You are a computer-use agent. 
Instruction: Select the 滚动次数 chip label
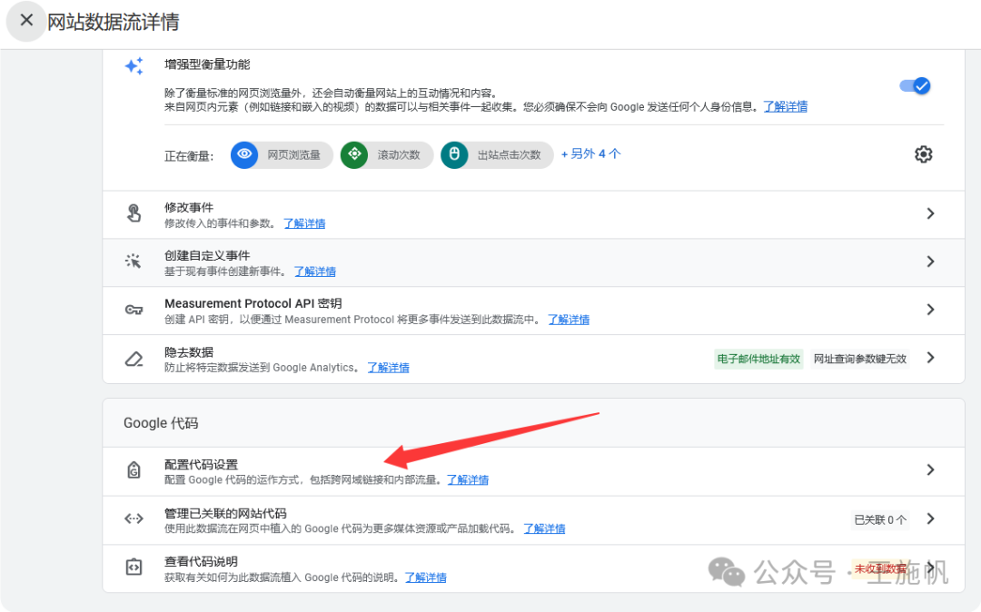coord(399,155)
